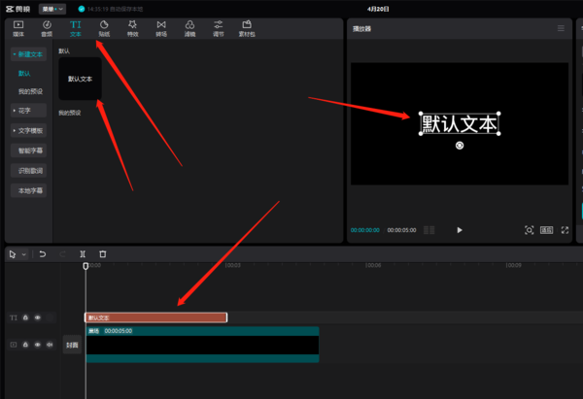Expand the 花字 category in sidebar
The width and height of the screenshot is (583, 399).
(25, 111)
